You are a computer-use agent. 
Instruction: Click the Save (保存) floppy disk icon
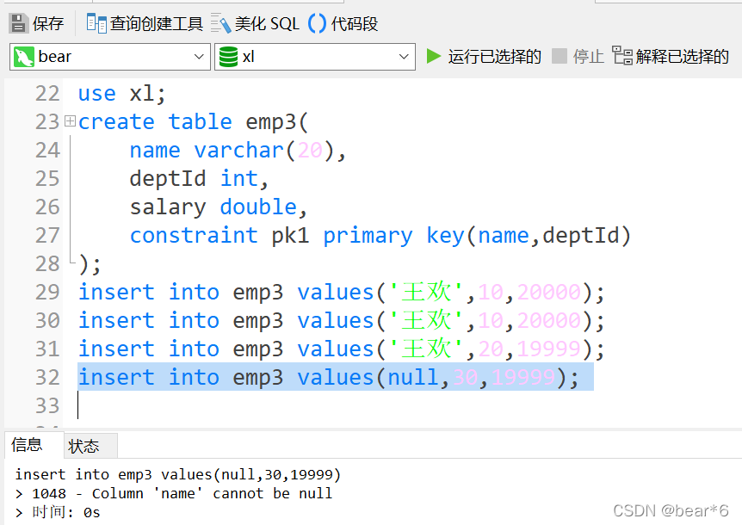click(x=18, y=23)
